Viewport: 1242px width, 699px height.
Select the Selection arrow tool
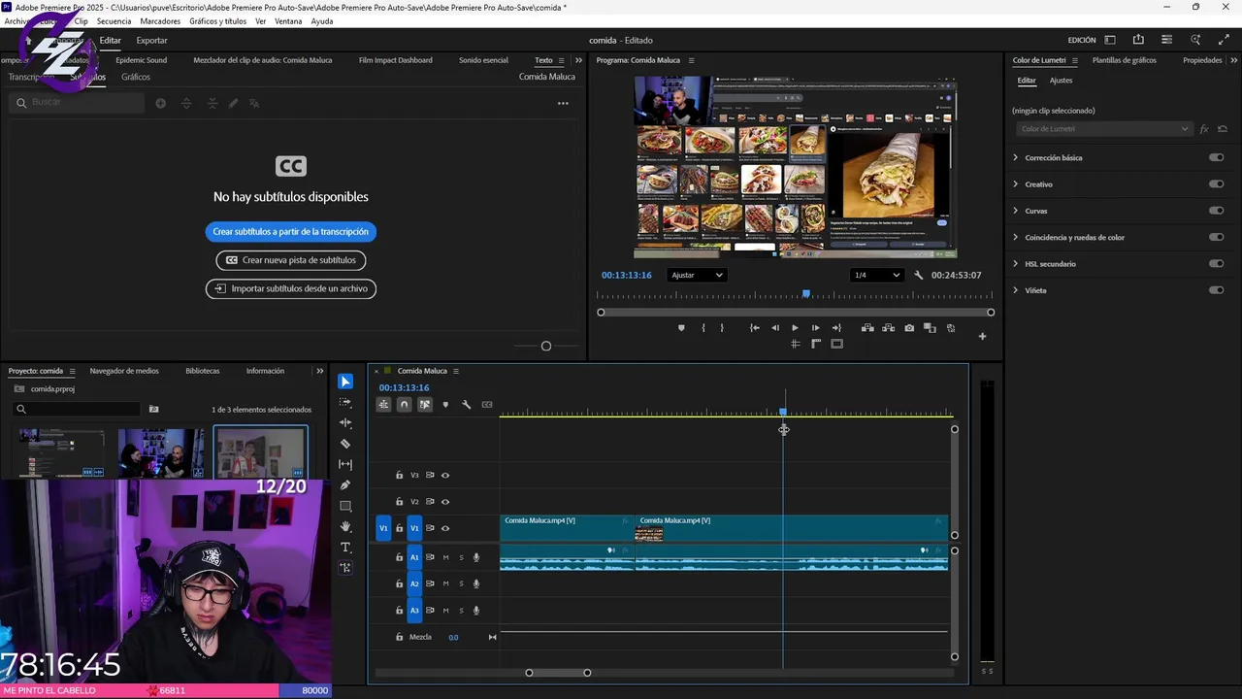pos(345,382)
